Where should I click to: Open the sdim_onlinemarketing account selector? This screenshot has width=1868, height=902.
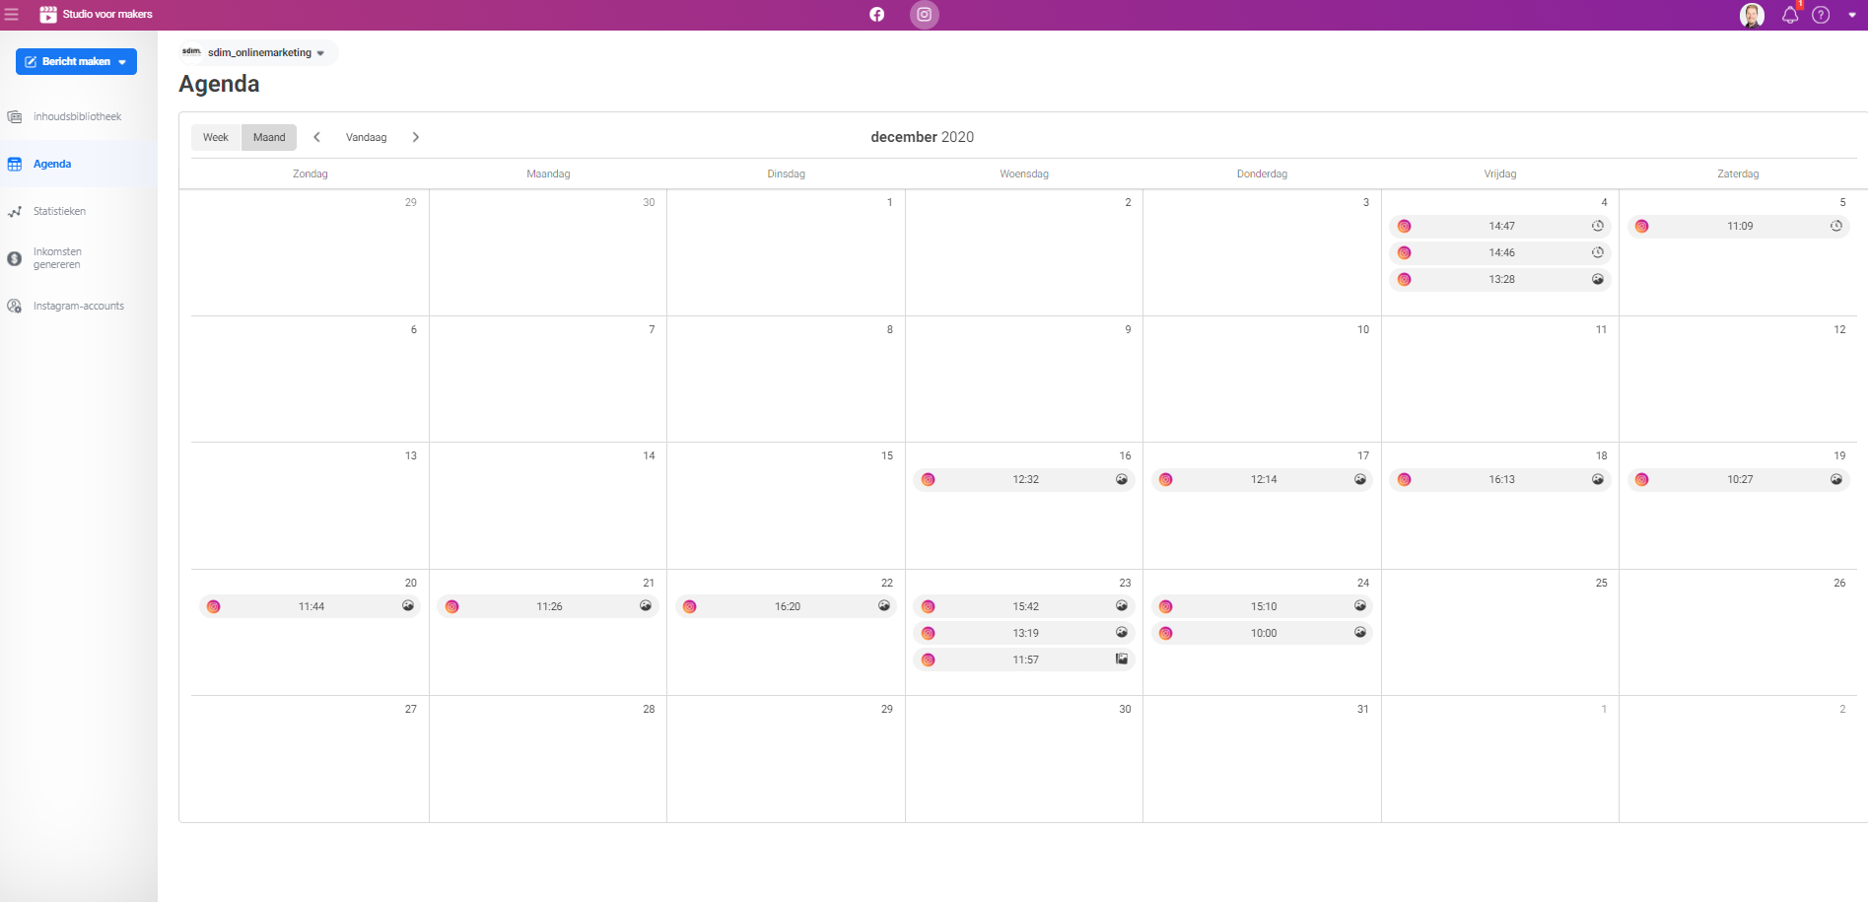pyautogui.click(x=258, y=53)
